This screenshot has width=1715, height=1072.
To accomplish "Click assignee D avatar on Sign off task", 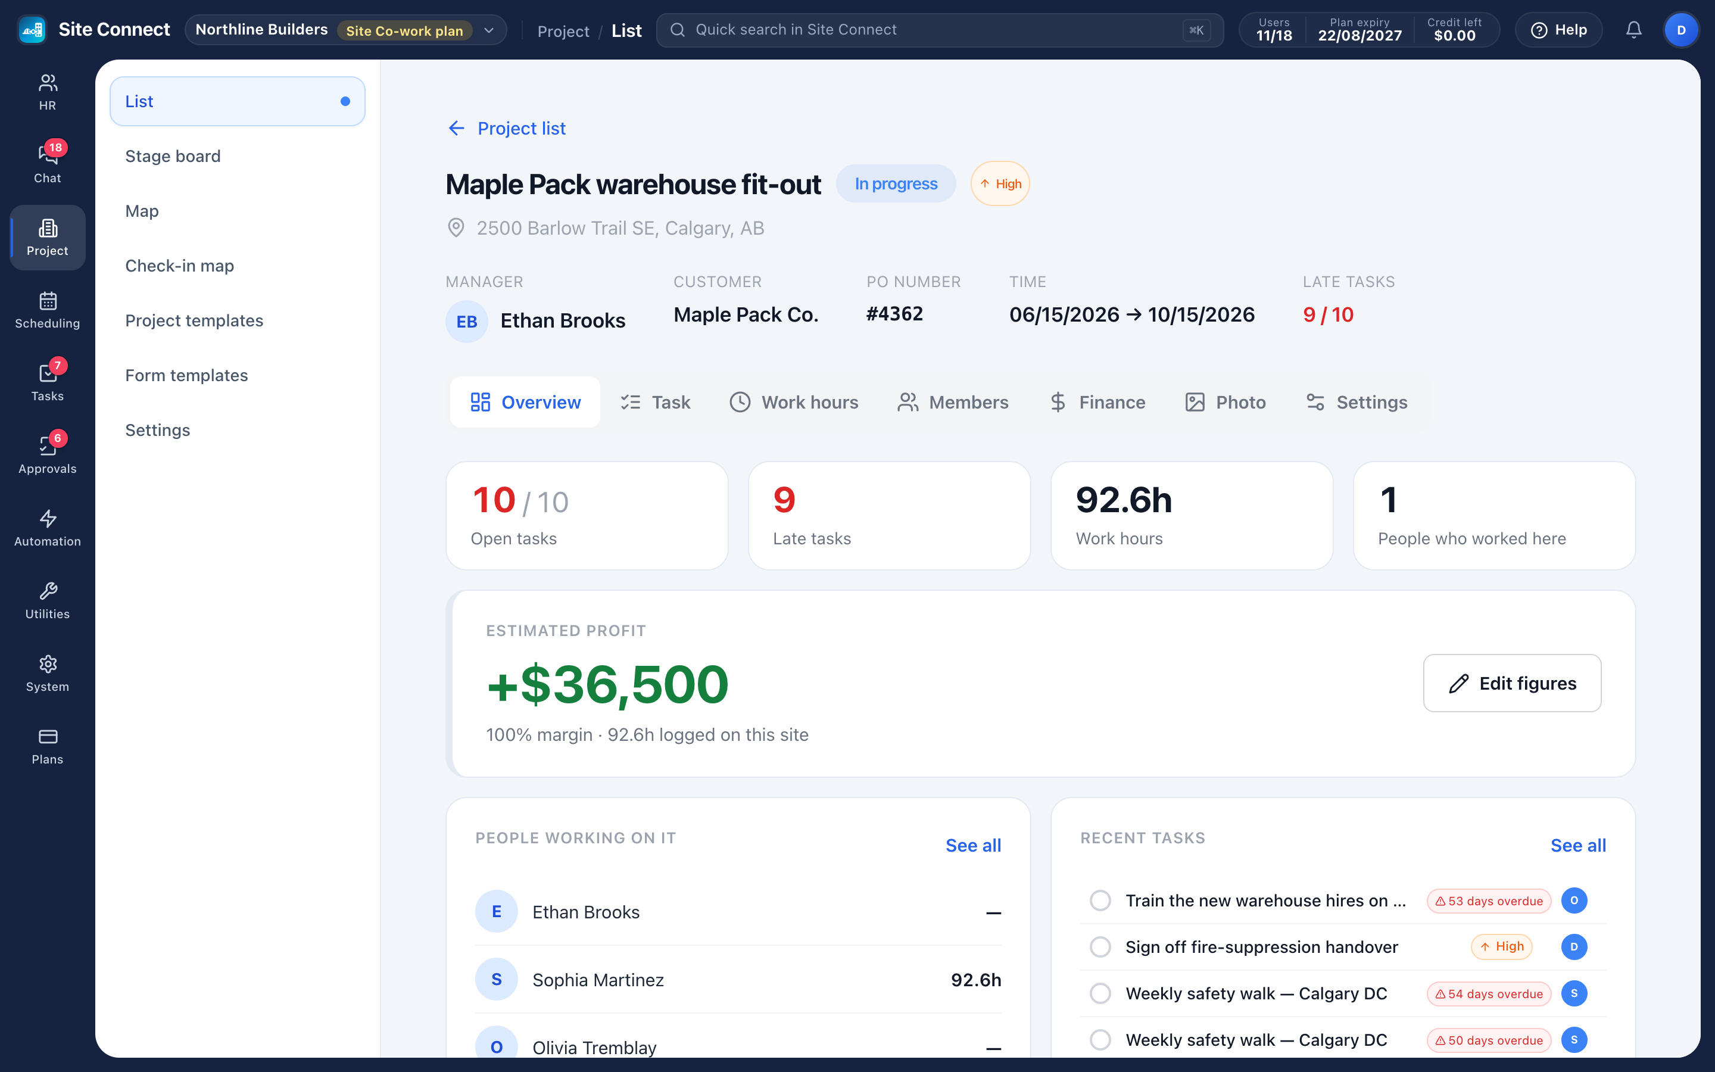I will tap(1574, 946).
